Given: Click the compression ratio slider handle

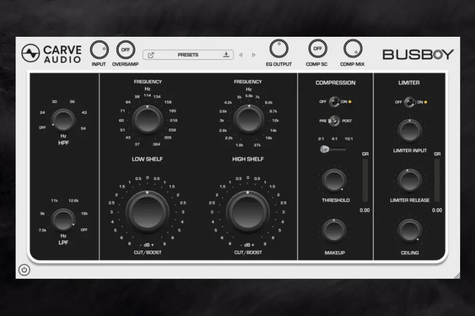Looking at the screenshot, I should coord(325,149).
